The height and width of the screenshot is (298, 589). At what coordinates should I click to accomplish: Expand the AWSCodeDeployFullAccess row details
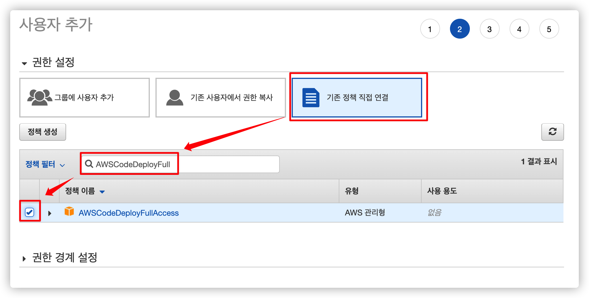click(x=50, y=213)
